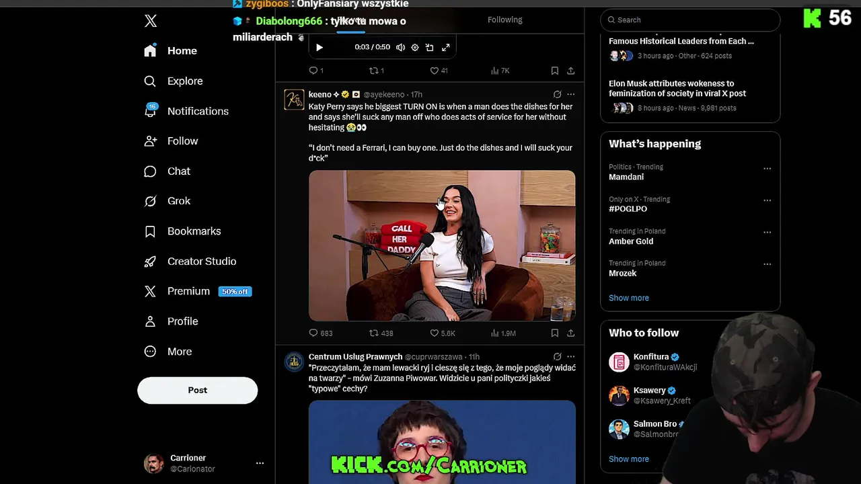Open @cuprwarszawa handle link

(434, 357)
